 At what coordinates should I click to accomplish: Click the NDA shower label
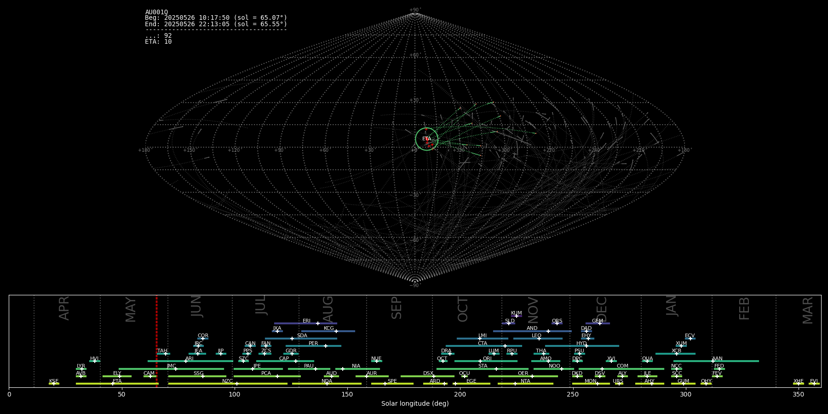pos(327,381)
